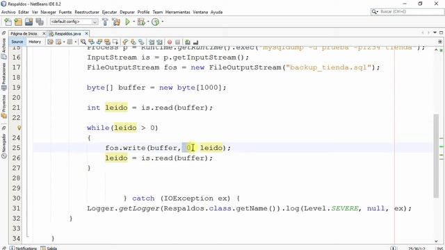Open the Profile menu

pyautogui.click(x=143, y=12)
